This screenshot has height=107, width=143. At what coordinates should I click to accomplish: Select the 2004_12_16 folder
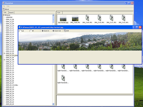tap(10, 37)
